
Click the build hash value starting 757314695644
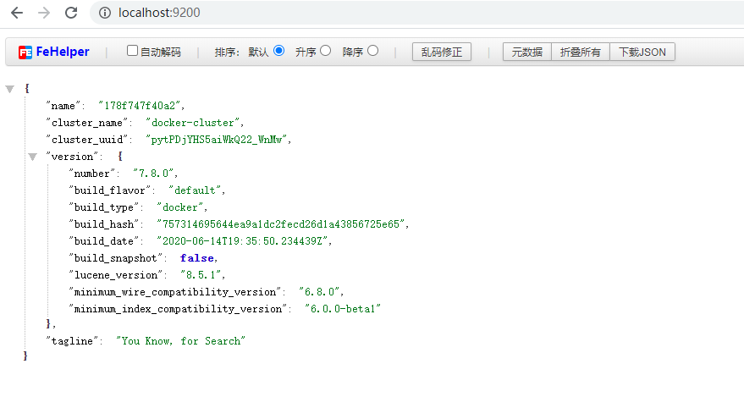click(x=281, y=223)
